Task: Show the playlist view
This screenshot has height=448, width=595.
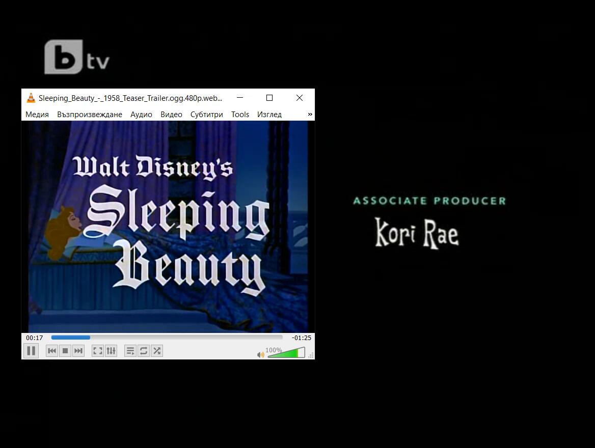Action: coord(130,351)
